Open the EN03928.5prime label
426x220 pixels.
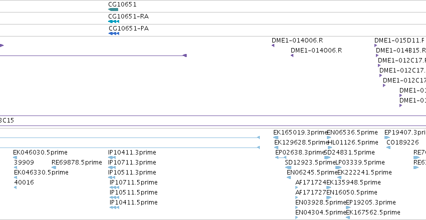pyautogui.click(x=320, y=202)
